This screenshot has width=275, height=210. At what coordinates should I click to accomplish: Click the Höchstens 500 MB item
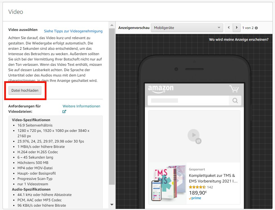(x=33, y=163)
